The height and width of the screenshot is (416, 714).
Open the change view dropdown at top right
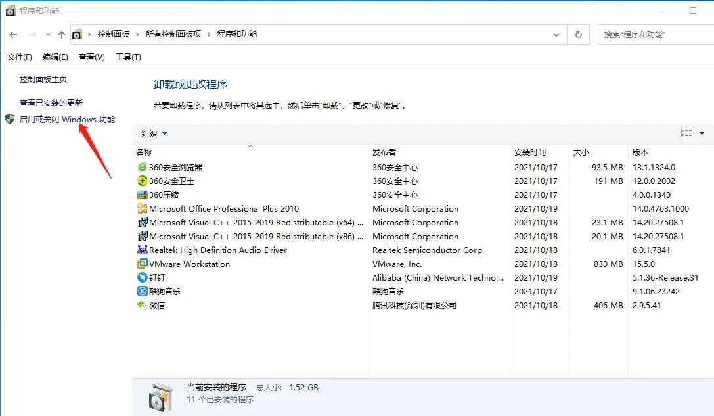click(701, 133)
